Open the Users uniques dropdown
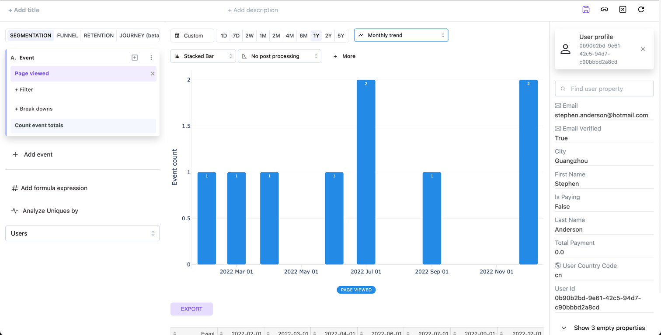 (82, 233)
